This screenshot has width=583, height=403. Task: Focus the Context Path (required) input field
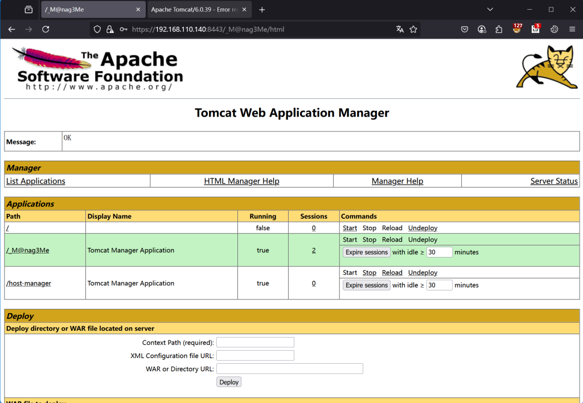tap(255, 342)
